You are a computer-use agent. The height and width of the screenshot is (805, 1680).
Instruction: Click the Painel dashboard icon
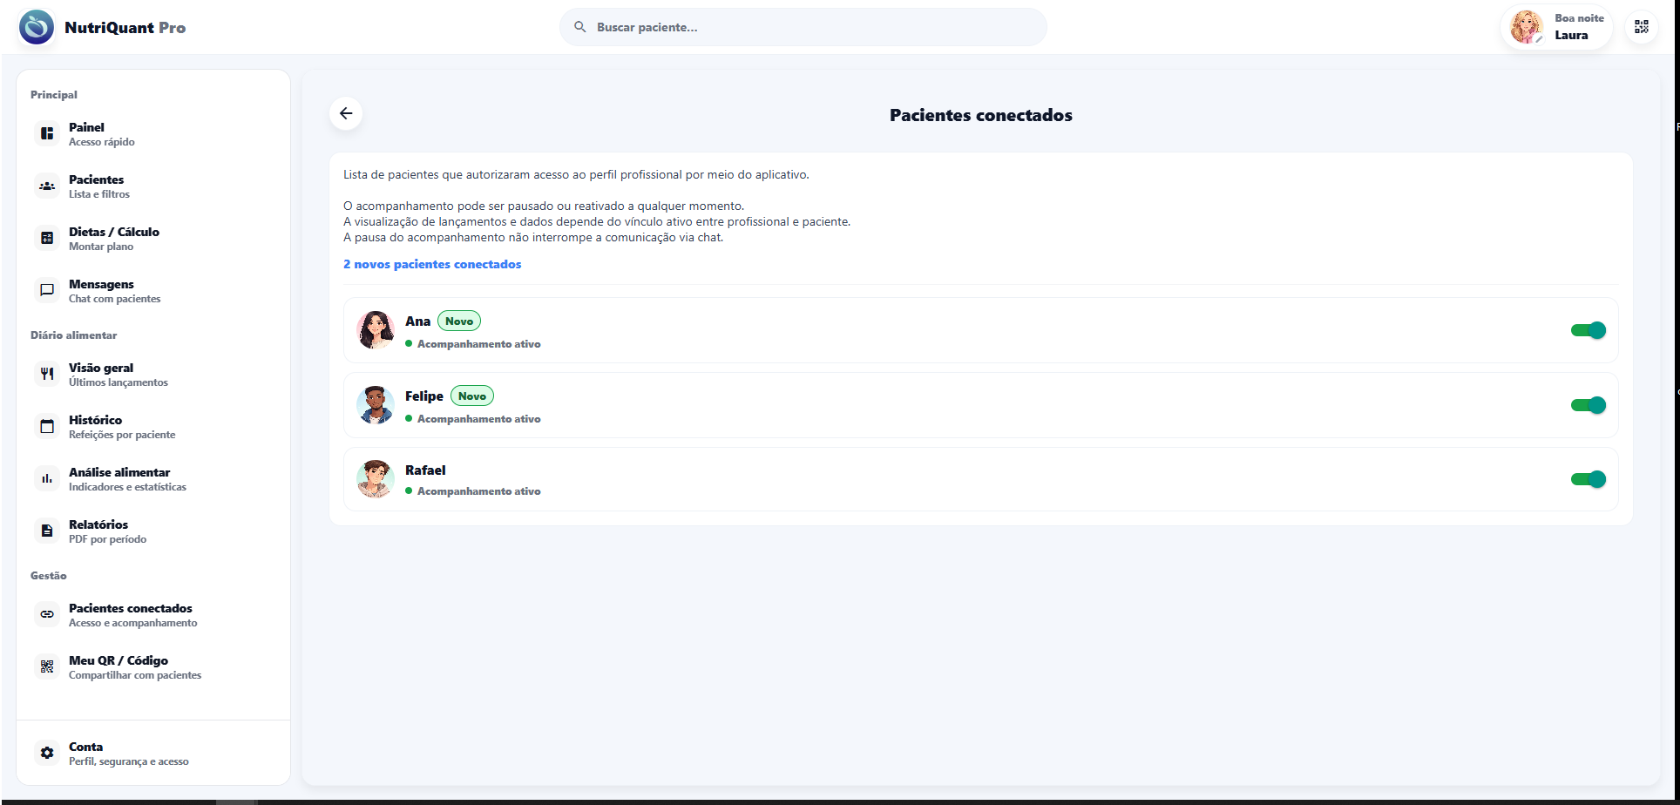(47, 133)
